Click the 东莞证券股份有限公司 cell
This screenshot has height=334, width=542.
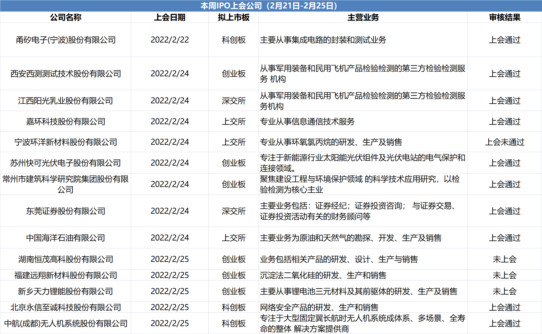[65, 211]
